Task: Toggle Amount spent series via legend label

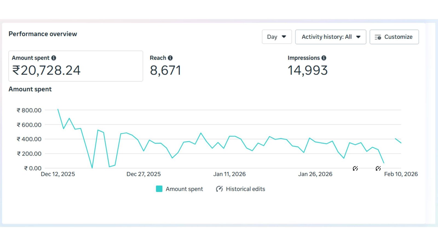Action: [184, 189]
